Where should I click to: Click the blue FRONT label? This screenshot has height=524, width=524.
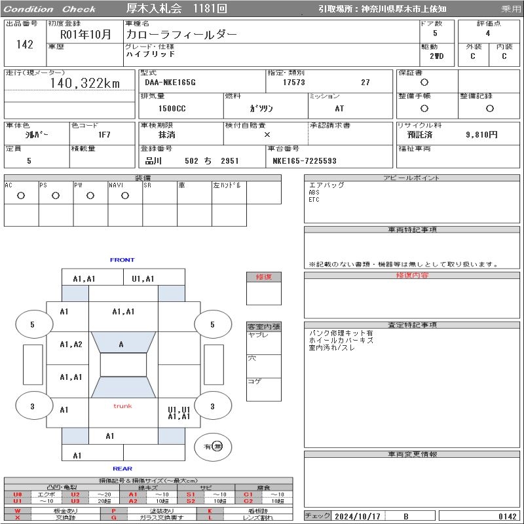coord(122,259)
